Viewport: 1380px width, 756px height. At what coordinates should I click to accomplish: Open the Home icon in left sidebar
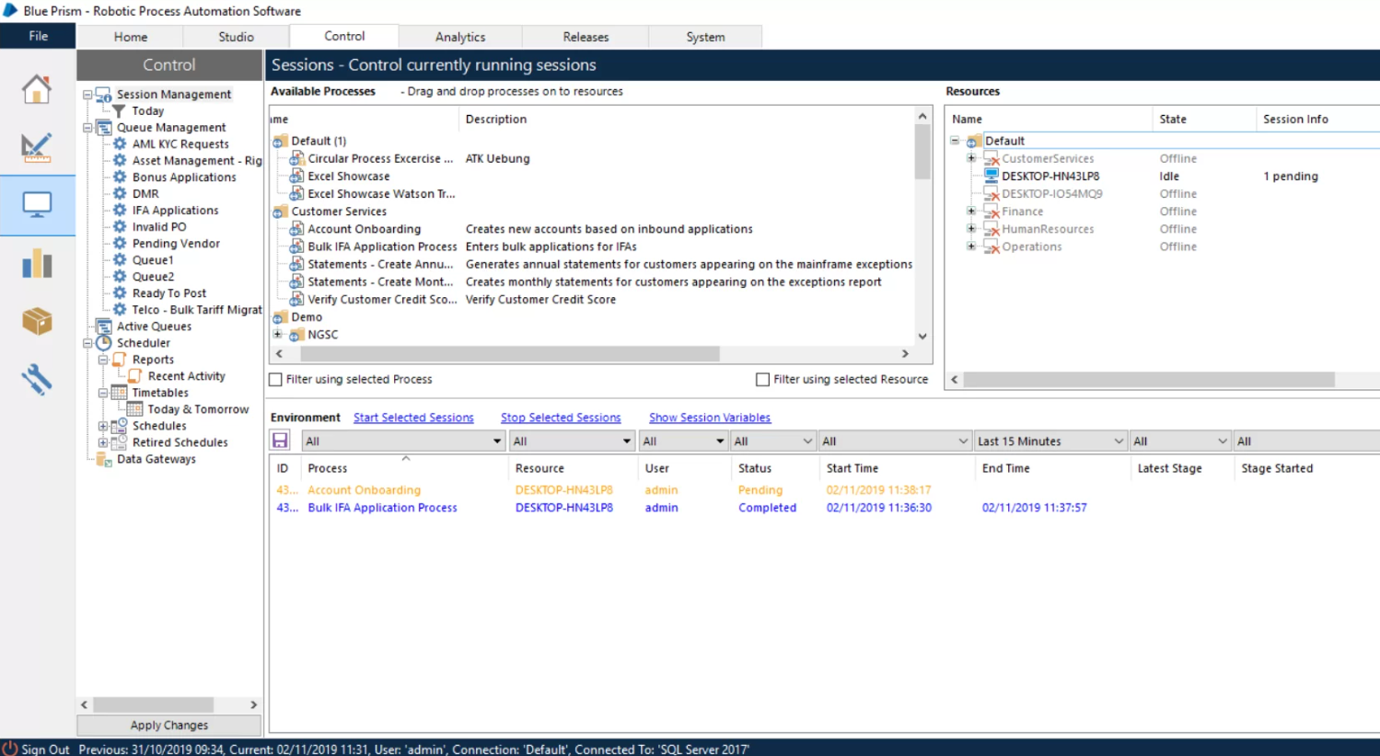tap(37, 89)
